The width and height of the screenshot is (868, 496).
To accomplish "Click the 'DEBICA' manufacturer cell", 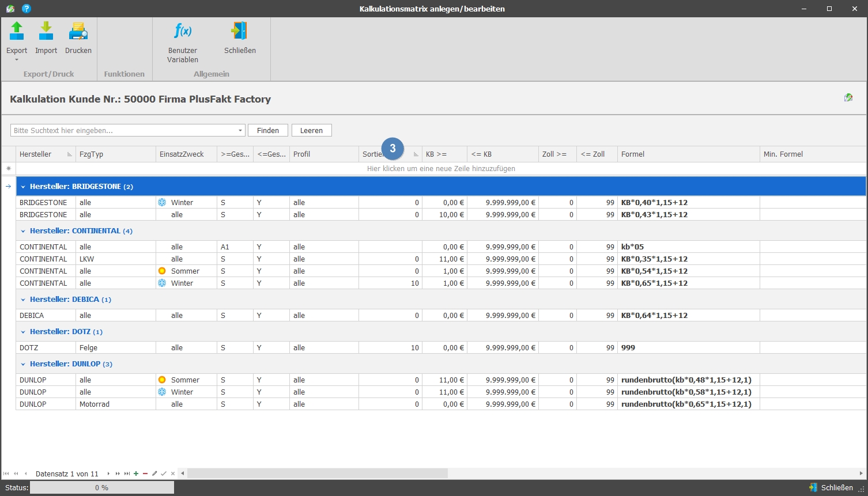I will (46, 315).
